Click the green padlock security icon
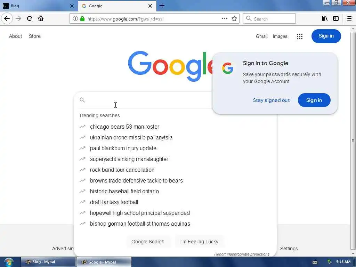The width and height of the screenshot is (356, 267). [82, 19]
